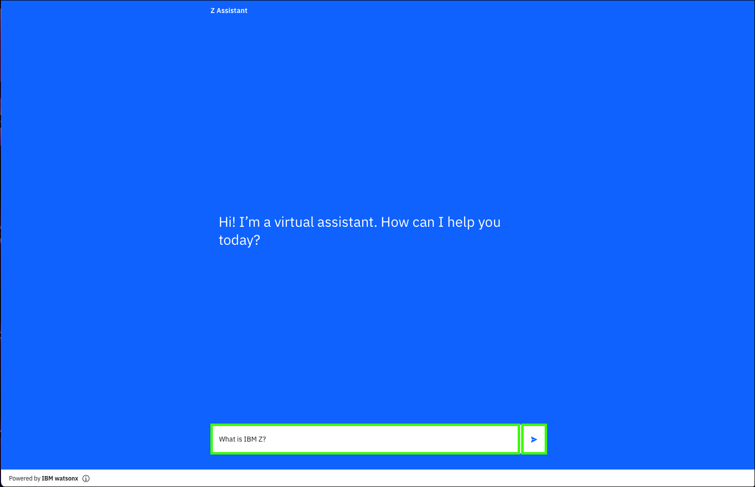Click the circled 'i' information icon
The image size is (755, 487).
click(x=86, y=479)
